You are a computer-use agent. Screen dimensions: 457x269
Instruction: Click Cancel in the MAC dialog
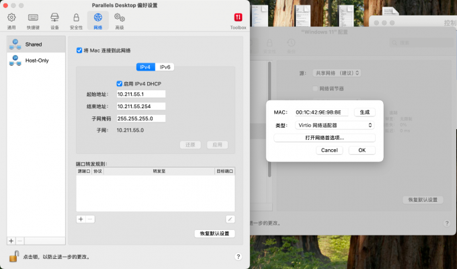coord(329,150)
